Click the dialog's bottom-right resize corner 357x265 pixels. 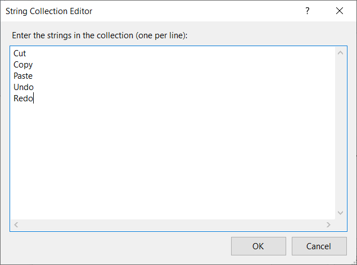(354, 262)
